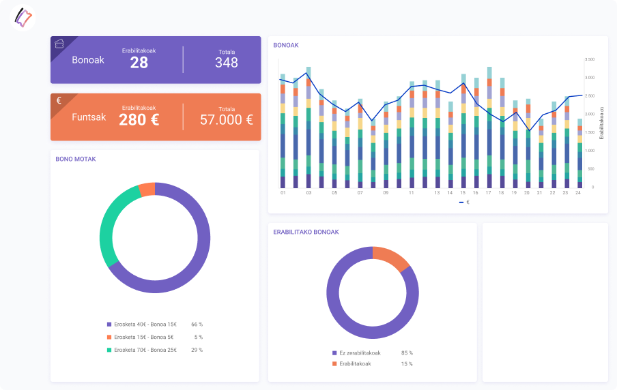
Task: Click the BONO MOTAK panel heading
Action: [x=76, y=160]
